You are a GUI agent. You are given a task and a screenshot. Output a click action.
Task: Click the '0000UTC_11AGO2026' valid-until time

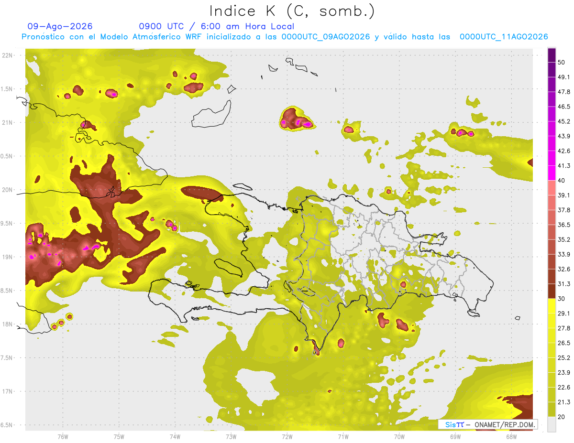click(x=504, y=37)
